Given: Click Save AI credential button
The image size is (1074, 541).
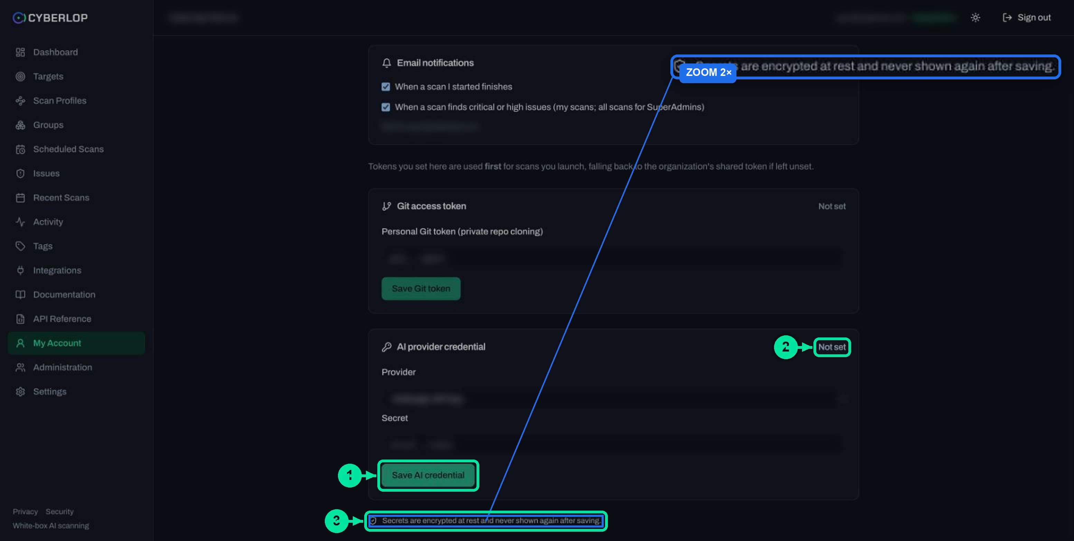Looking at the screenshot, I should pyautogui.click(x=428, y=475).
